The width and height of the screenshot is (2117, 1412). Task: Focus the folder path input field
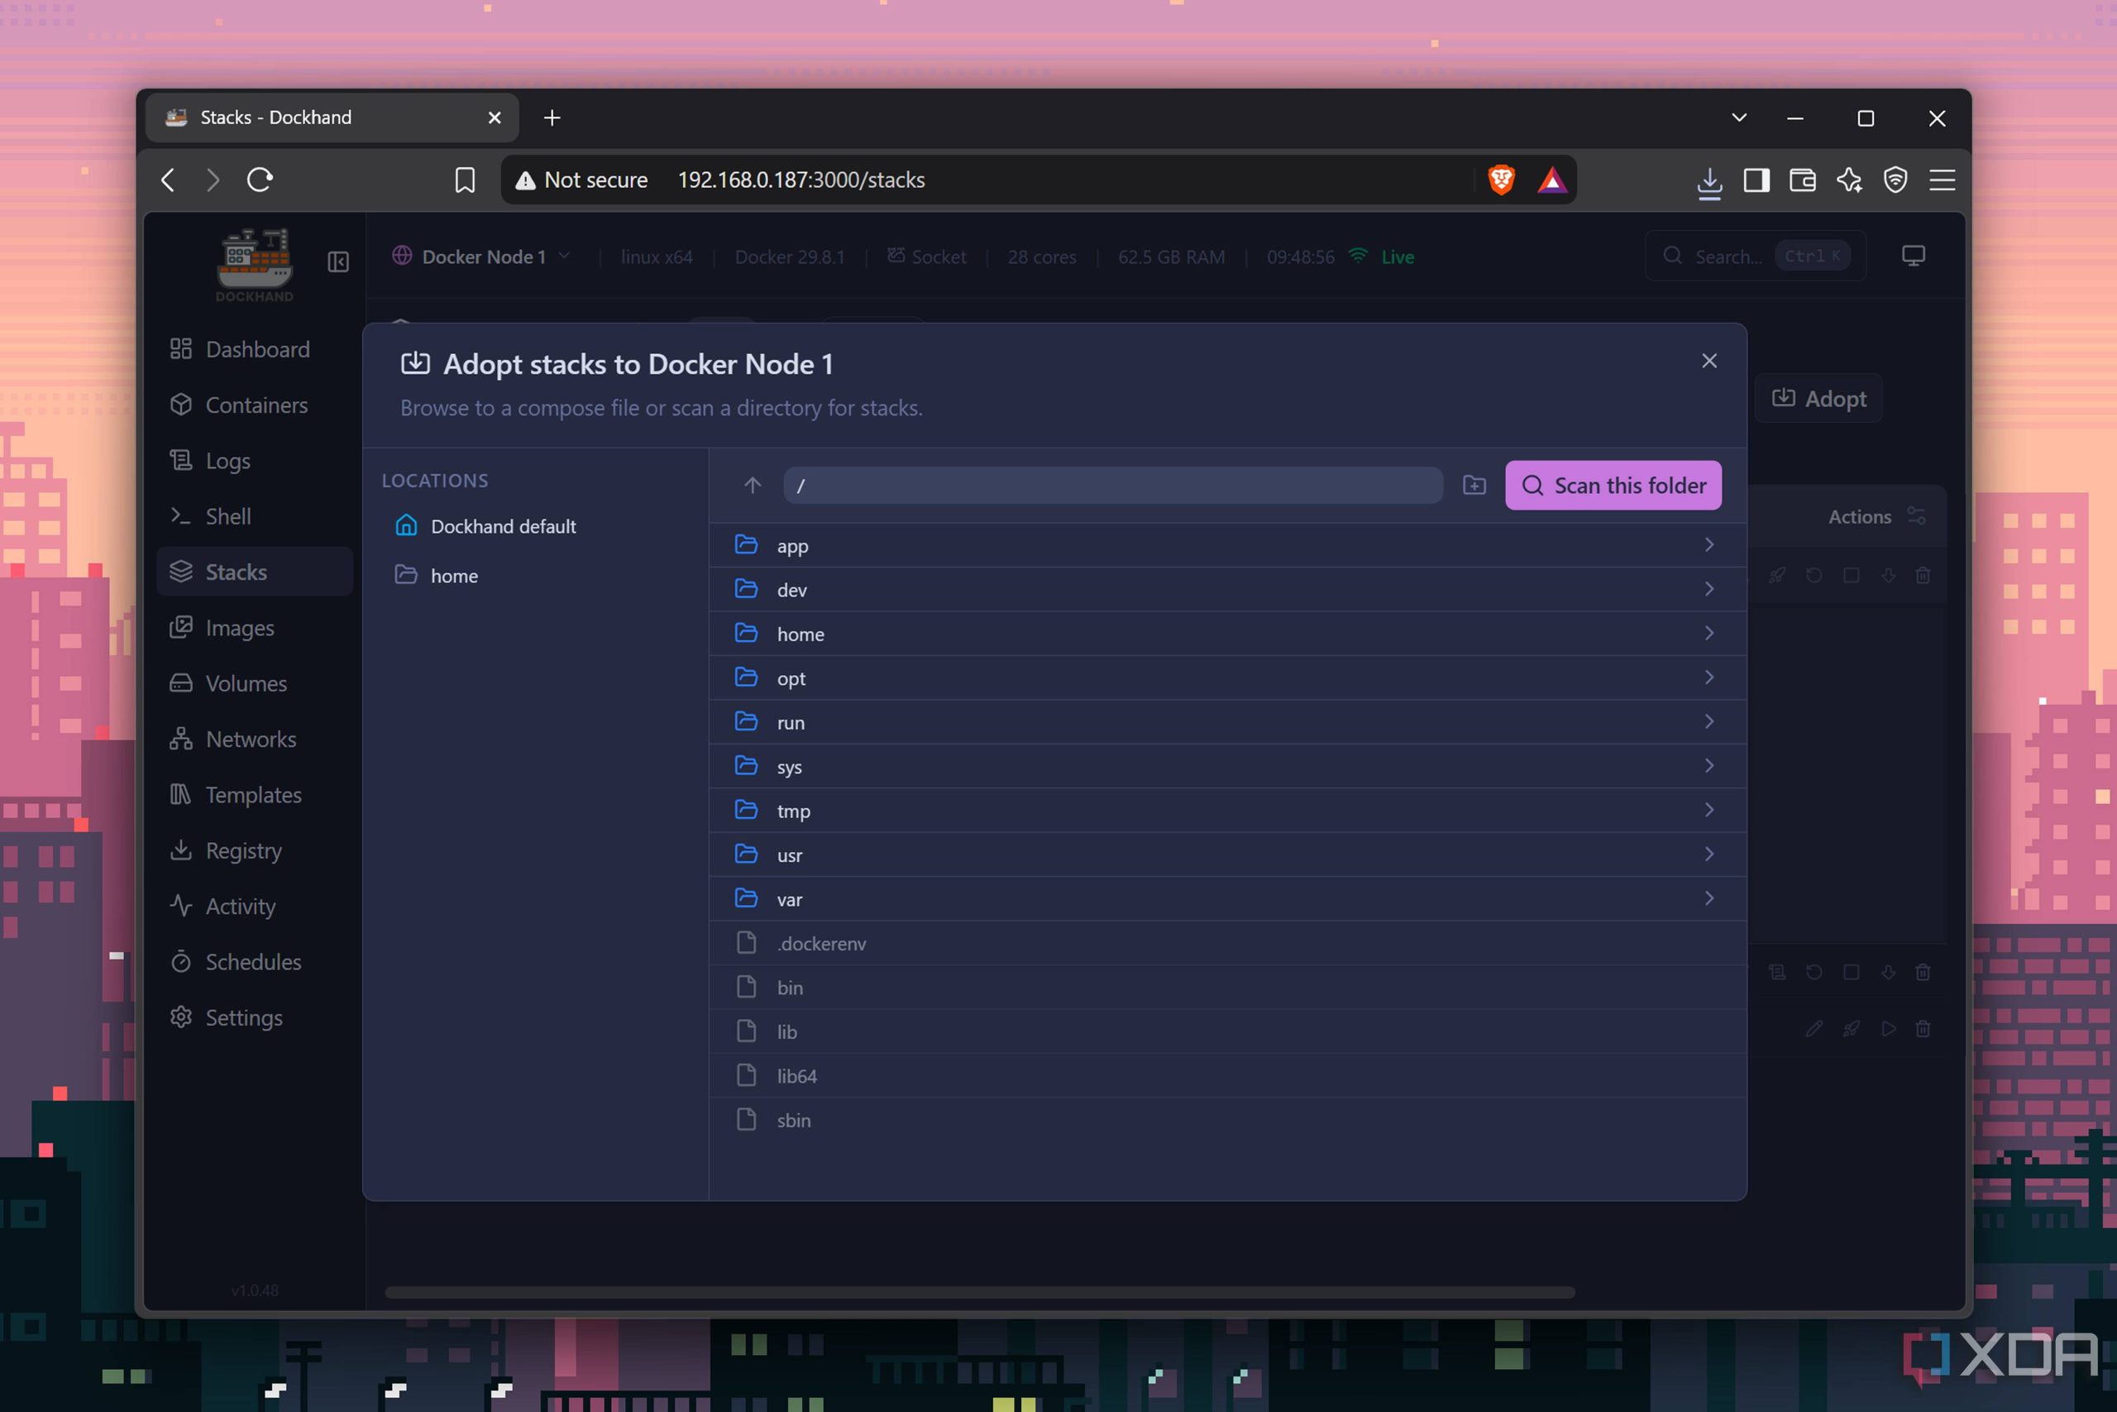(x=1112, y=486)
